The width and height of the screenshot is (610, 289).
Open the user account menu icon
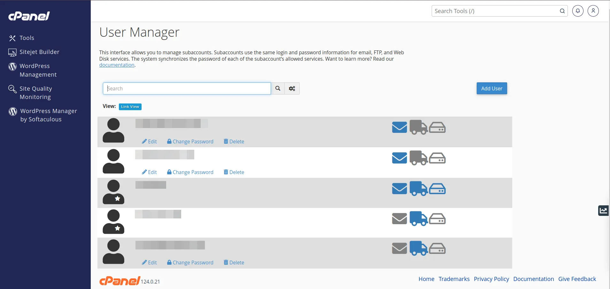click(593, 11)
